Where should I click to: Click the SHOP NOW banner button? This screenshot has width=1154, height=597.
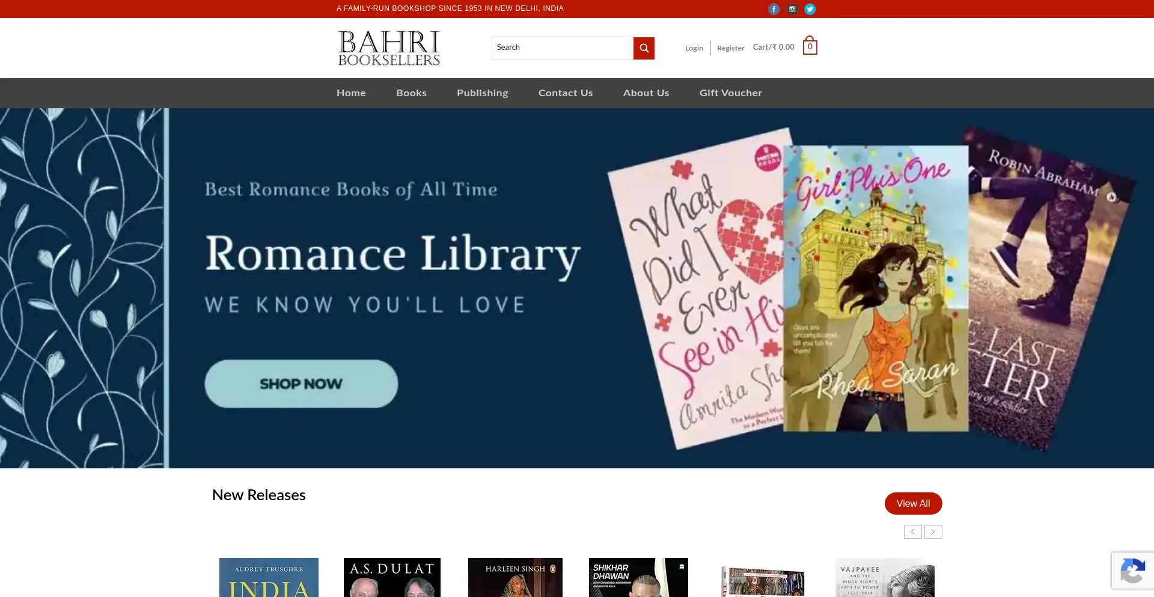[x=301, y=384]
